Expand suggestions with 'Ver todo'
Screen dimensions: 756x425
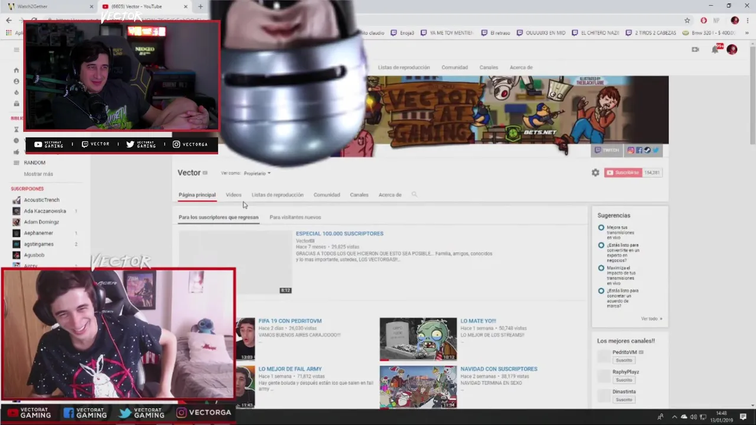point(651,319)
